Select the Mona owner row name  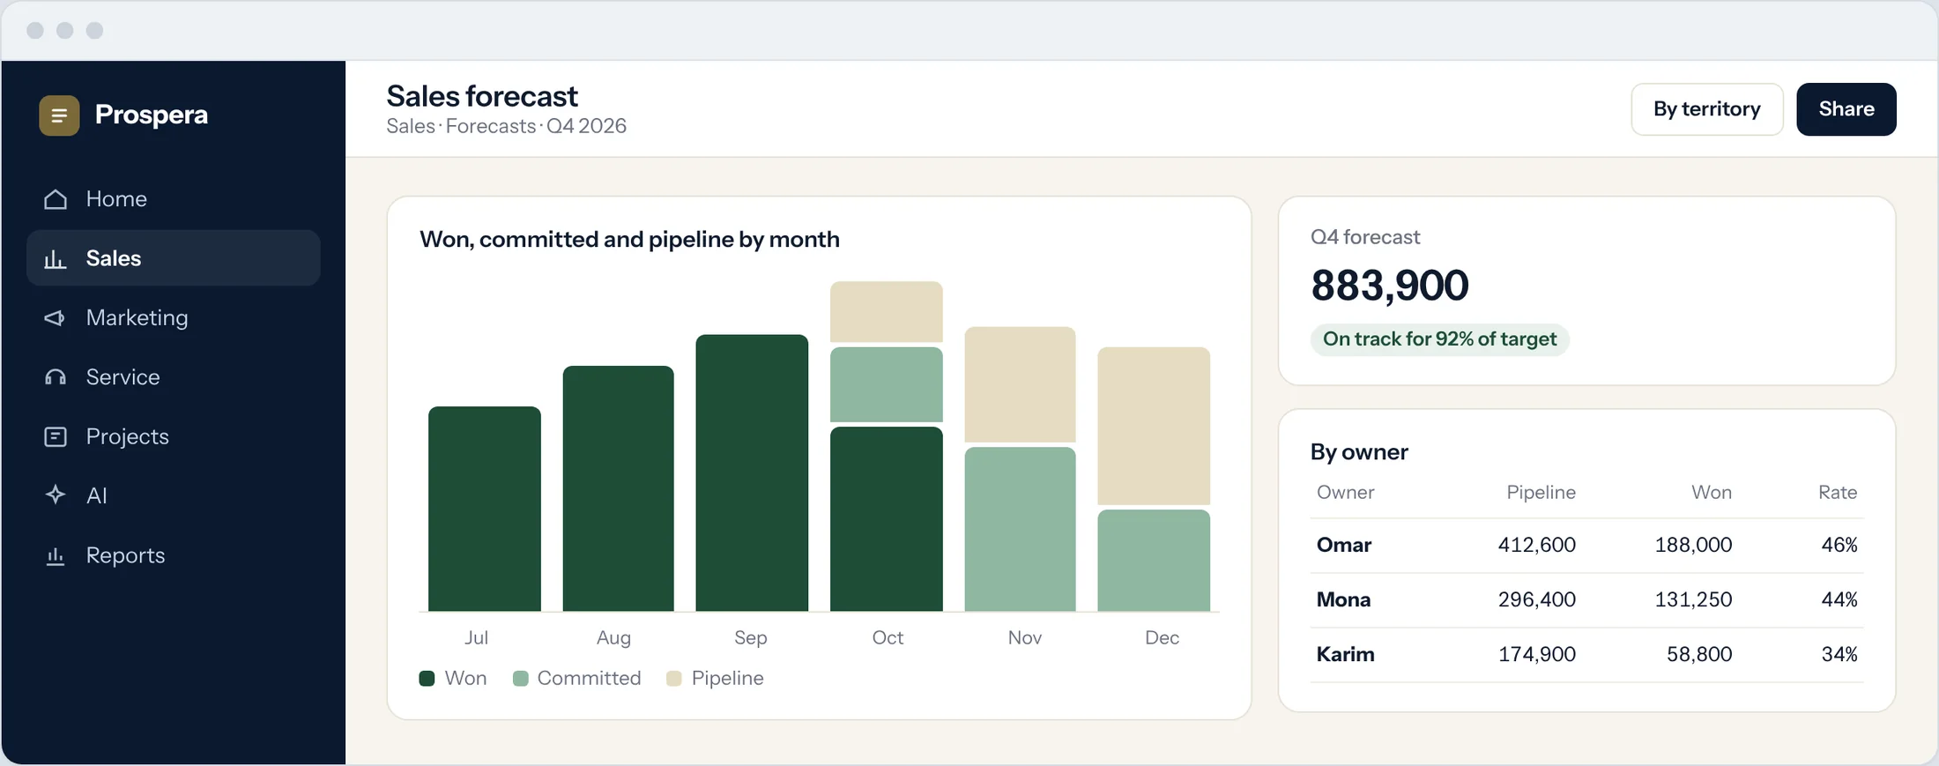pyautogui.click(x=1343, y=599)
